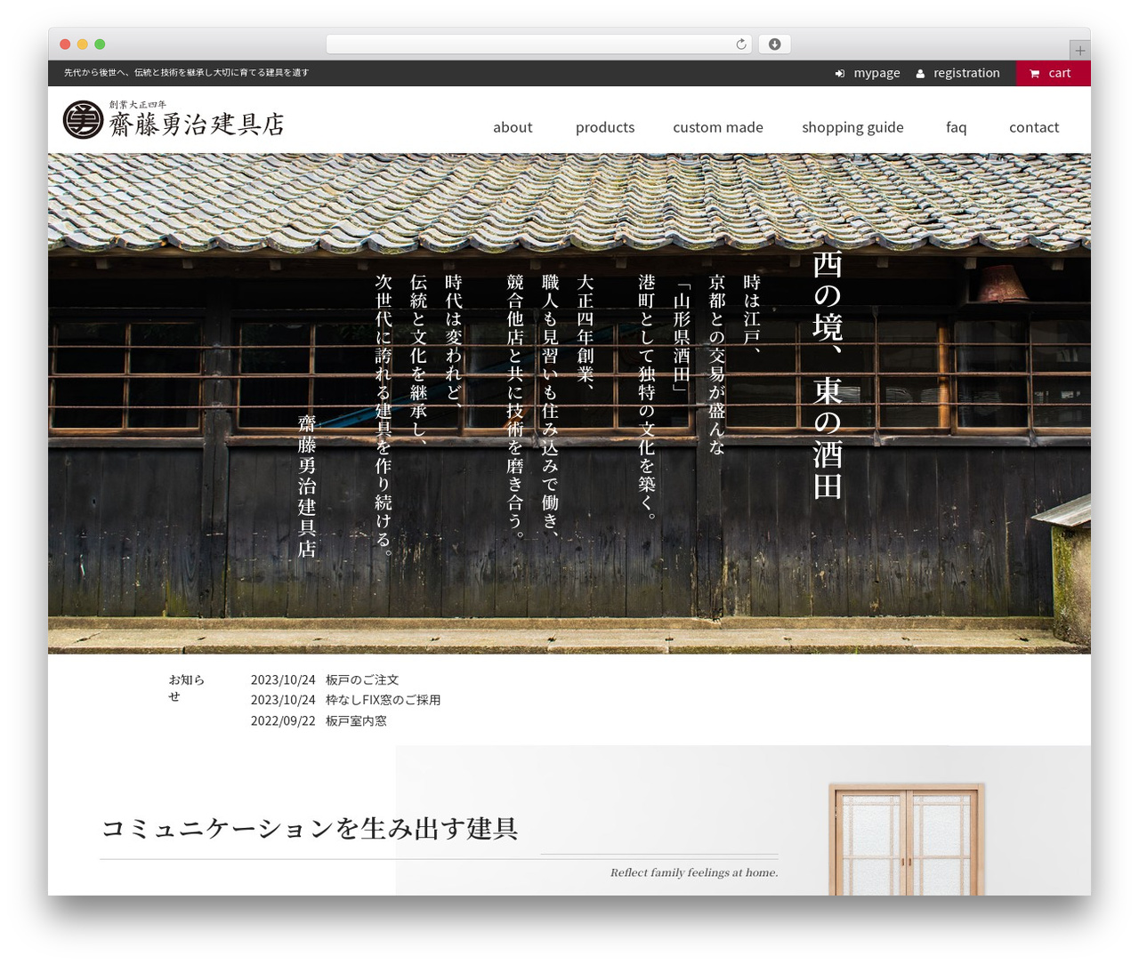Click the red cart button
Screen dimensions: 1139x964
coord(1054,73)
